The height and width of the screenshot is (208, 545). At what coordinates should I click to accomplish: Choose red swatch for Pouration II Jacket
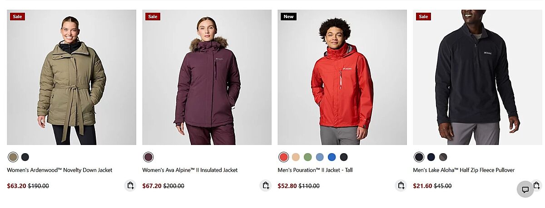tap(284, 157)
